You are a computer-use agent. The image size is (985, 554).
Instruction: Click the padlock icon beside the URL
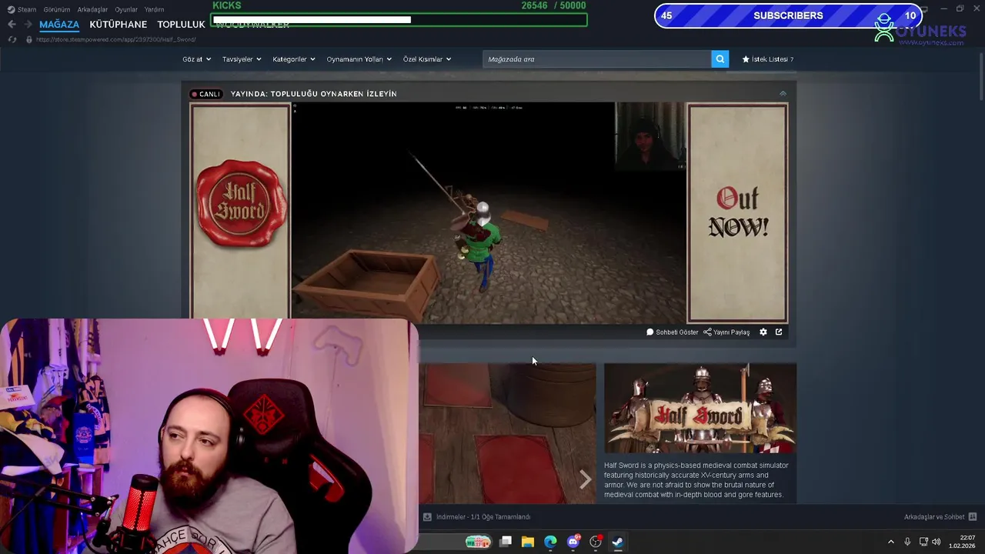[x=29, y=39]
